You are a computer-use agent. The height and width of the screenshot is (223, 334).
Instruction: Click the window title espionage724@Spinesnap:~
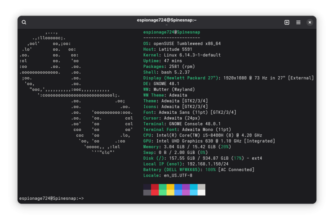(x=167, y=20)
